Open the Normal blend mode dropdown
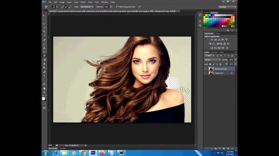This screenshot has width=279, height=156. [212, 60]
